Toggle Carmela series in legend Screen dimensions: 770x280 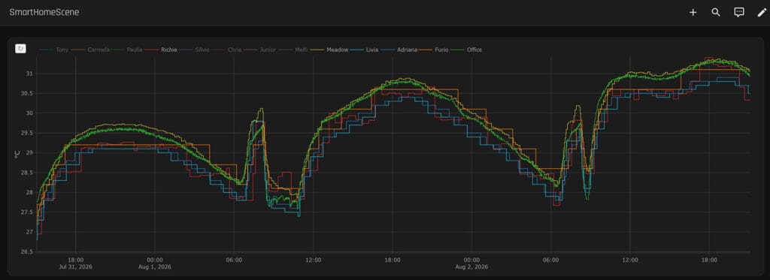(90, 50)
